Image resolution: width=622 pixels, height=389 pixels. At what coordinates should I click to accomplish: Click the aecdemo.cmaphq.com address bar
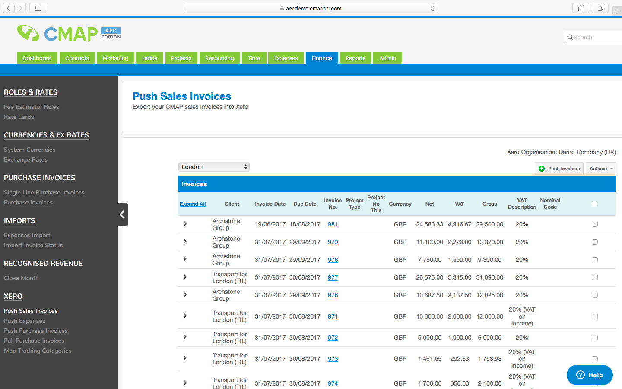pyautogui.click(x=311, y=8)
